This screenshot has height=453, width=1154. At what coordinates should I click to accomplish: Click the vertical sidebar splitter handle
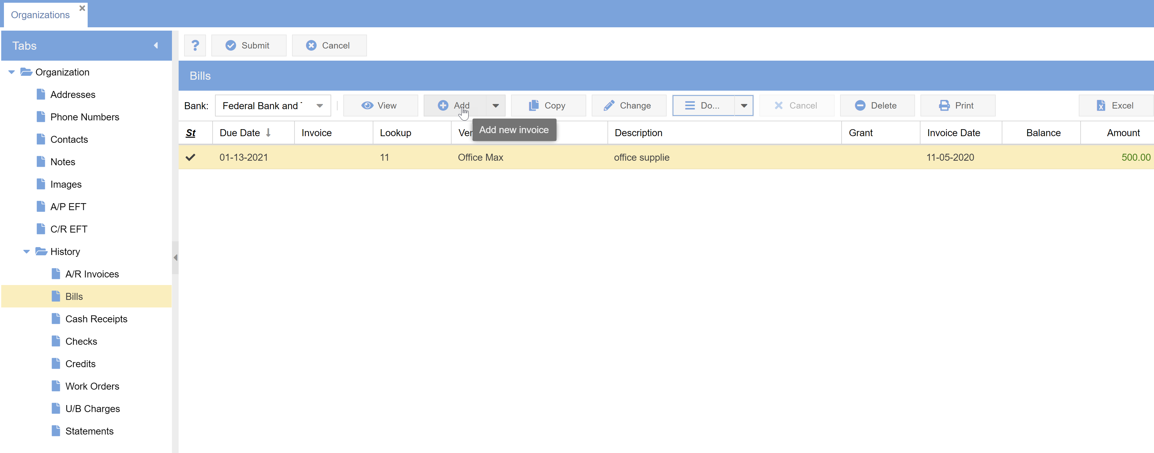(x=175, y=258)
